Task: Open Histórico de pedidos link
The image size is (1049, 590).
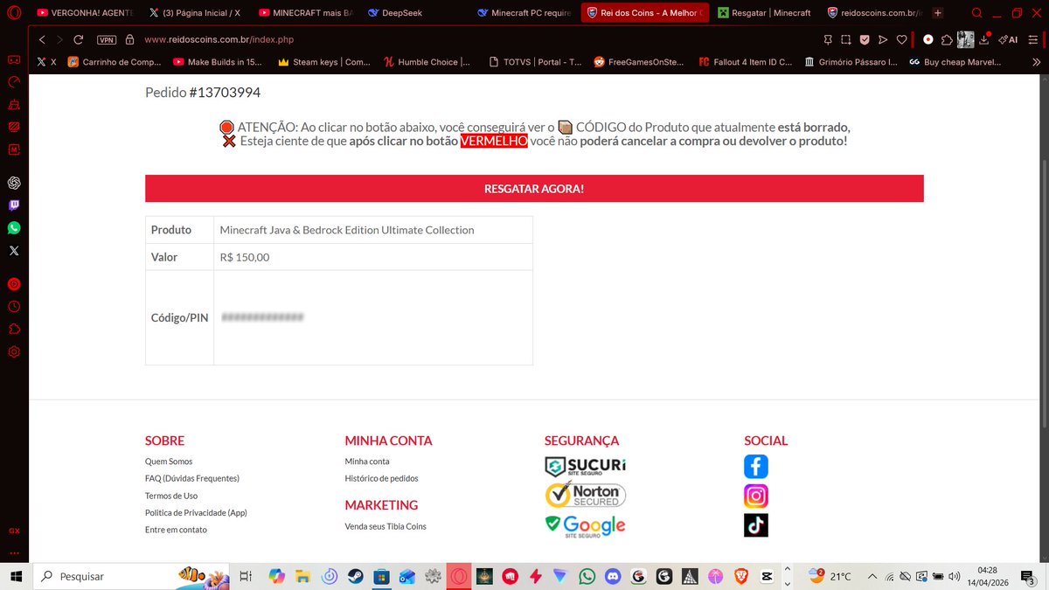Action: pyautogui.click(x=381, y=478)
